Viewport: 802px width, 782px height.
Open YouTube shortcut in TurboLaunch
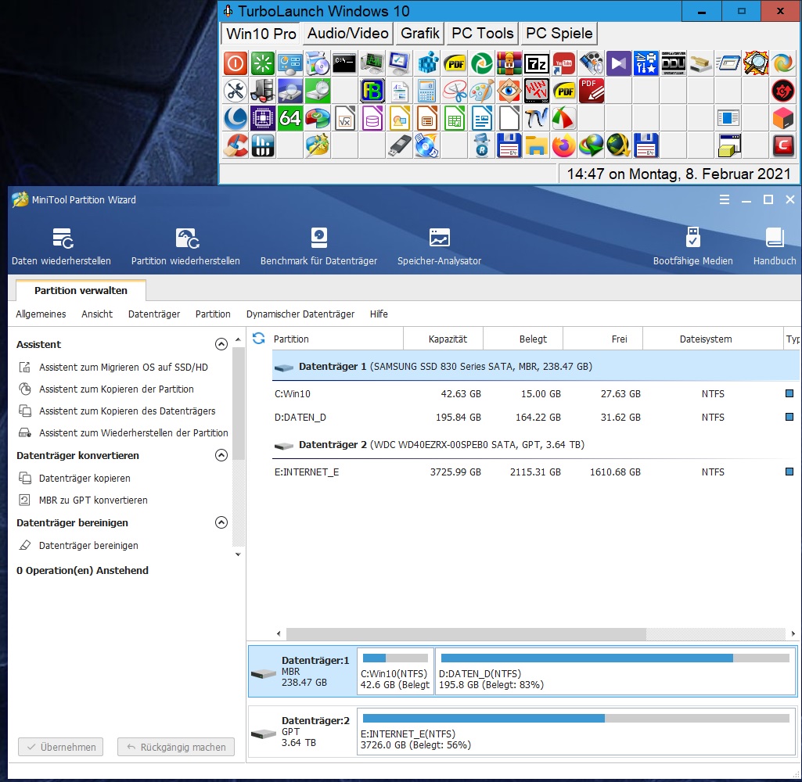(563, 63)
